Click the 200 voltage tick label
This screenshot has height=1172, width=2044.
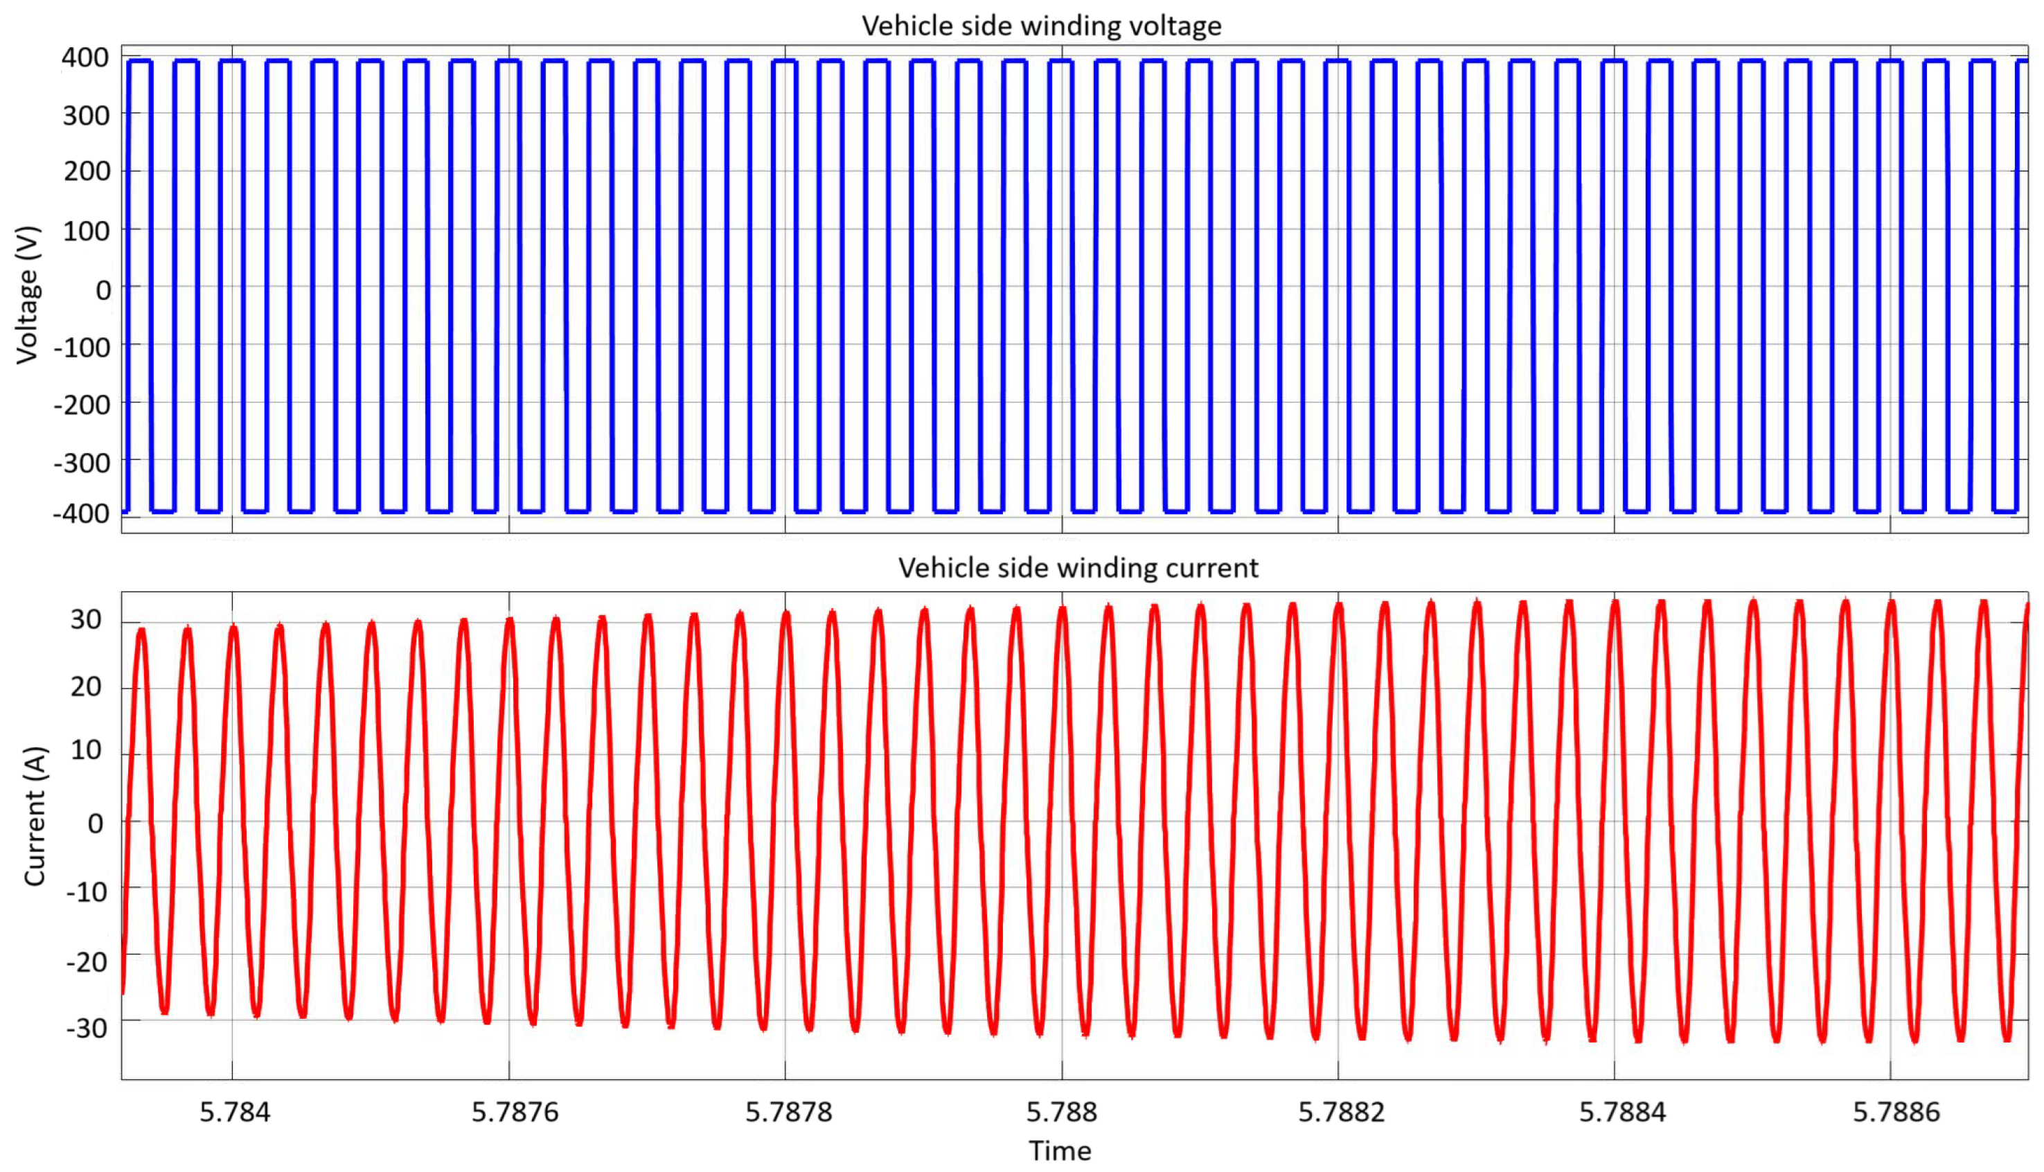point(87,172)
